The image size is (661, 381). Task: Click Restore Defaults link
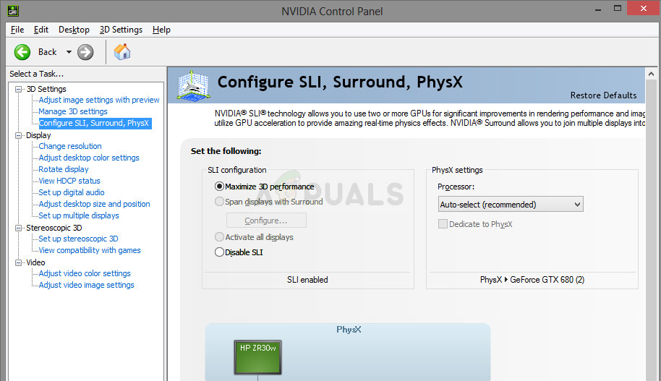(x=603, y=95)
